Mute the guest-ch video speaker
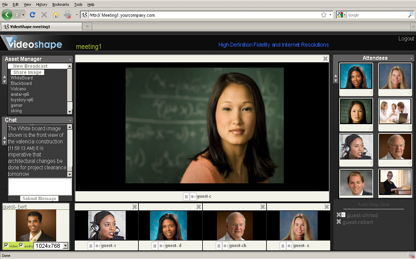 225,246
